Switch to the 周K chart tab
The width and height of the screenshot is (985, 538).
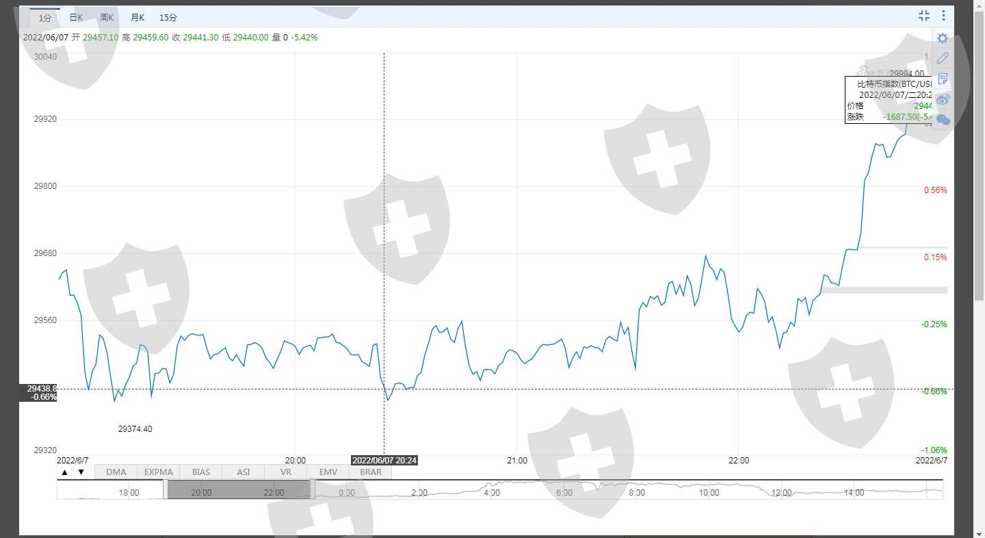pos(107,18)
